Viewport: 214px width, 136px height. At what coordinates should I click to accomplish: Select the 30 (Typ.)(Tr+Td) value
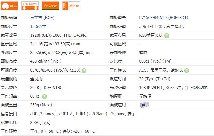pyautogui.click(x=154, y=79)
